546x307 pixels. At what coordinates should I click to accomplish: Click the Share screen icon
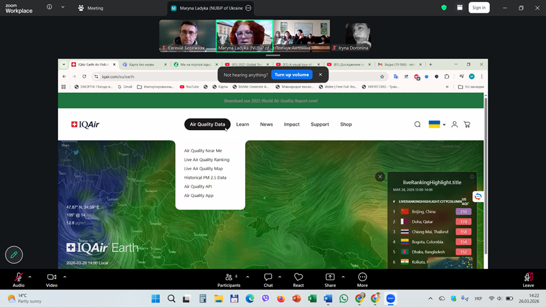[330, 277]
